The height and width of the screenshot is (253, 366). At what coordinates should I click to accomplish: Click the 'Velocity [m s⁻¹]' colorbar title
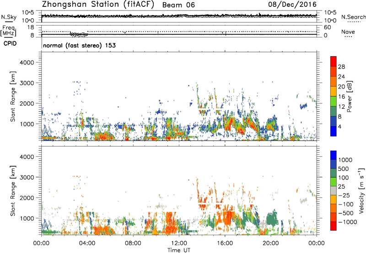coord(361,191)
